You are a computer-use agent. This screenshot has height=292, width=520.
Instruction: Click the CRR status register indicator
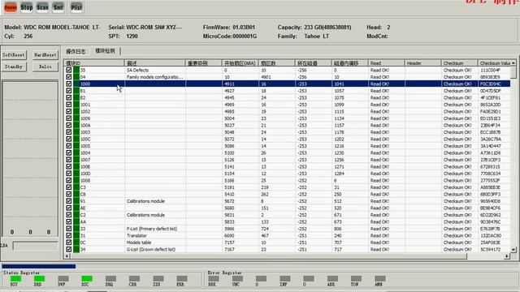click(x=134, y=279)
